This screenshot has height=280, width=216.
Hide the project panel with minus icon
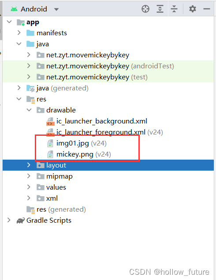(x=207, y=9)
